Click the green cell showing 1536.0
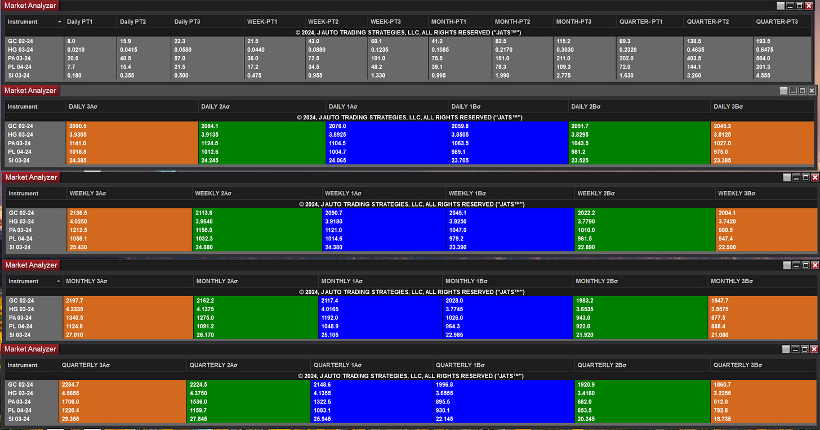The height and width of the screenshot is (430, 820). pyautogui.click(x=248, y=402)
